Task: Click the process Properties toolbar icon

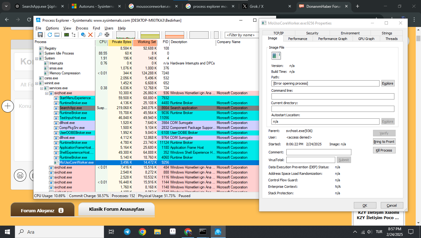Action: pyautogui.click(x=83, y=35)
